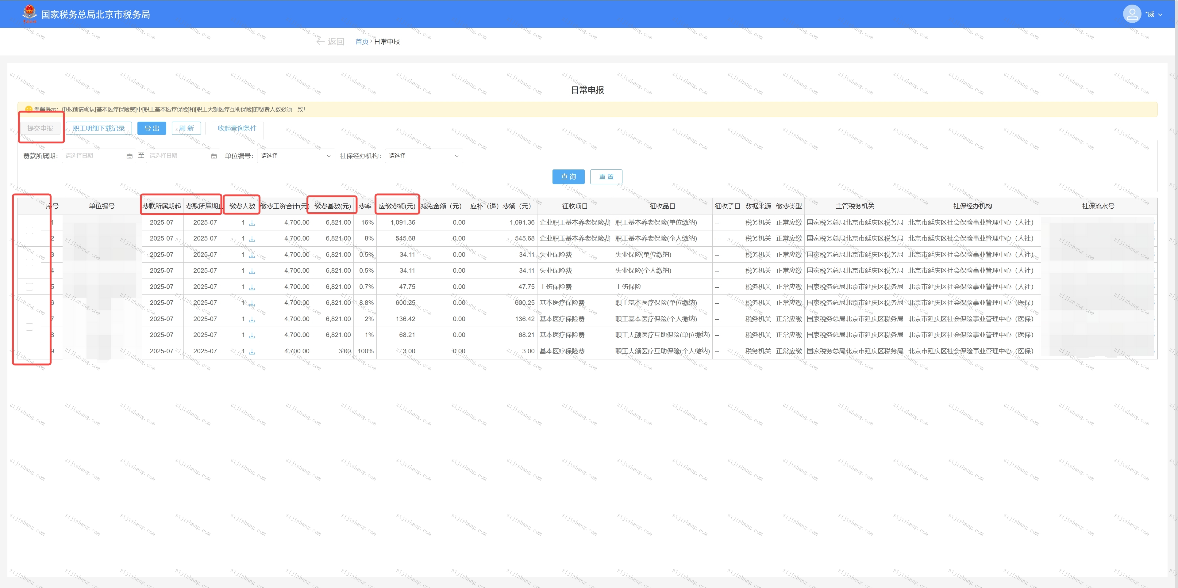Tick checkbox for medical insurance rows 6-9
1178x588 pixels.
[x=29, y=327]
